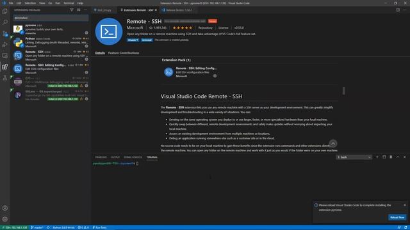
Task: Open the License link
Action: (224, 27)
